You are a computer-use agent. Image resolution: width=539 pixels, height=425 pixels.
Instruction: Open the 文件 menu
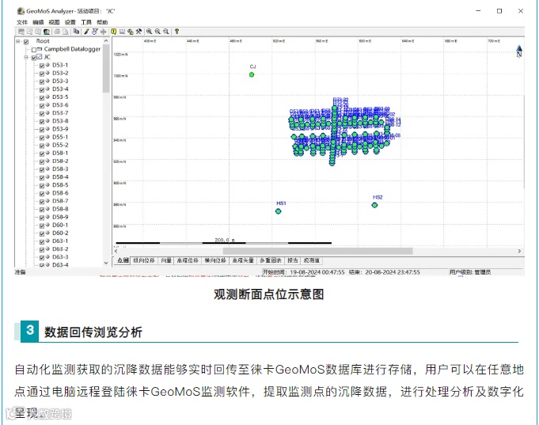[22, 22]
